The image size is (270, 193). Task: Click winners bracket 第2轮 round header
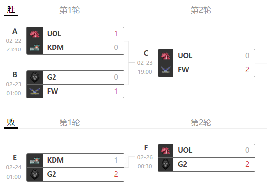pyautogui.click(x=201, y=10)
